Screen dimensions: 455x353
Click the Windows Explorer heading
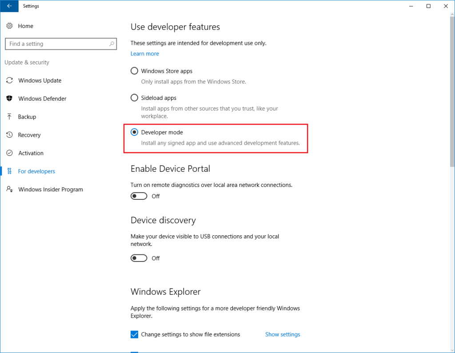(165, 292)
